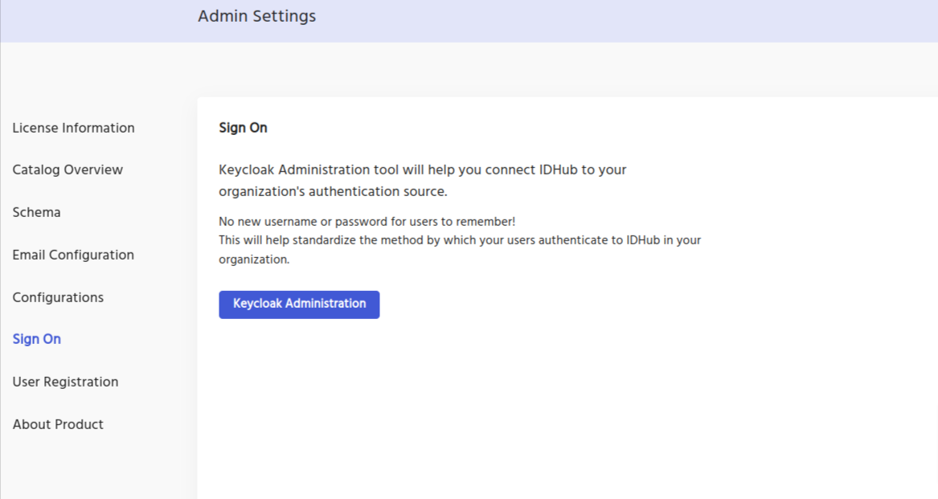The image size is (938, 499).
Task: Click the bold Sign On panel heading
Action: [243, 128]
